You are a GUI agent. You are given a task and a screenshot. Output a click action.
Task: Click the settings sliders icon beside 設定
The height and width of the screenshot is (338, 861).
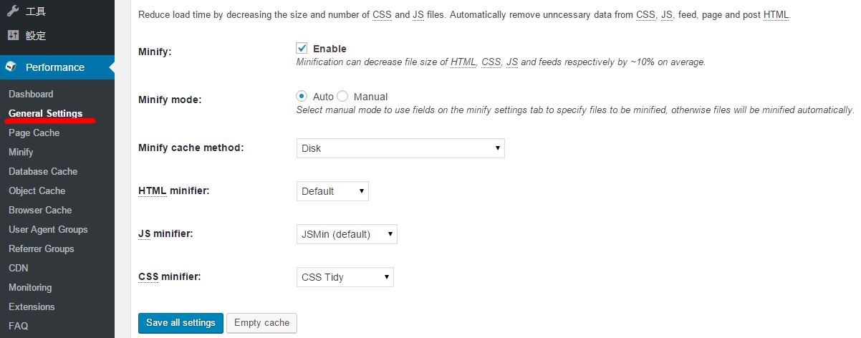(12, 35)
